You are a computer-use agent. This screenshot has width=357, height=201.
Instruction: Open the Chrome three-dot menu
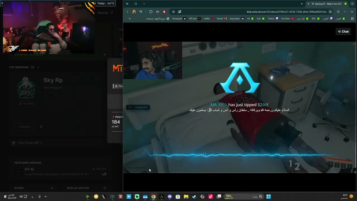pyautogui.click(x=127, y=12)
